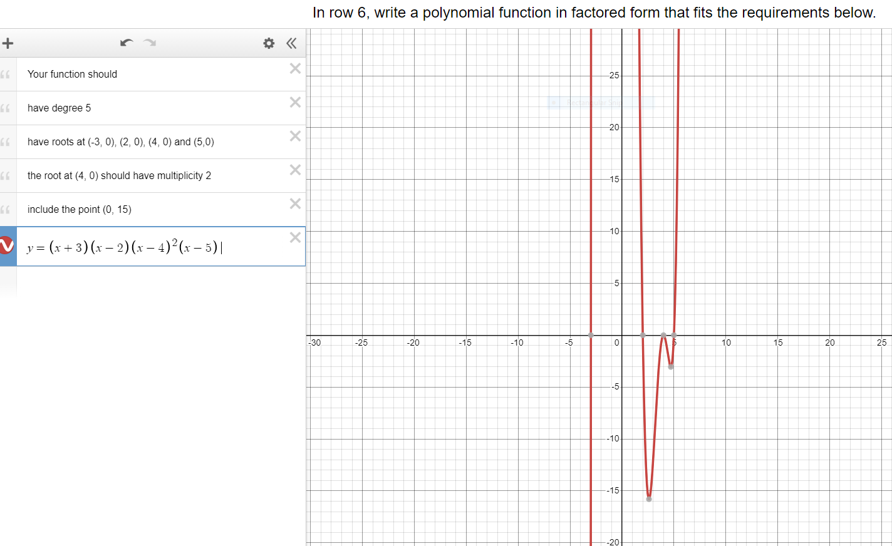Collapse the expression panel via double-chevron icon
Viewport: 892px width, 546px height.
click(x=291, y=43)
